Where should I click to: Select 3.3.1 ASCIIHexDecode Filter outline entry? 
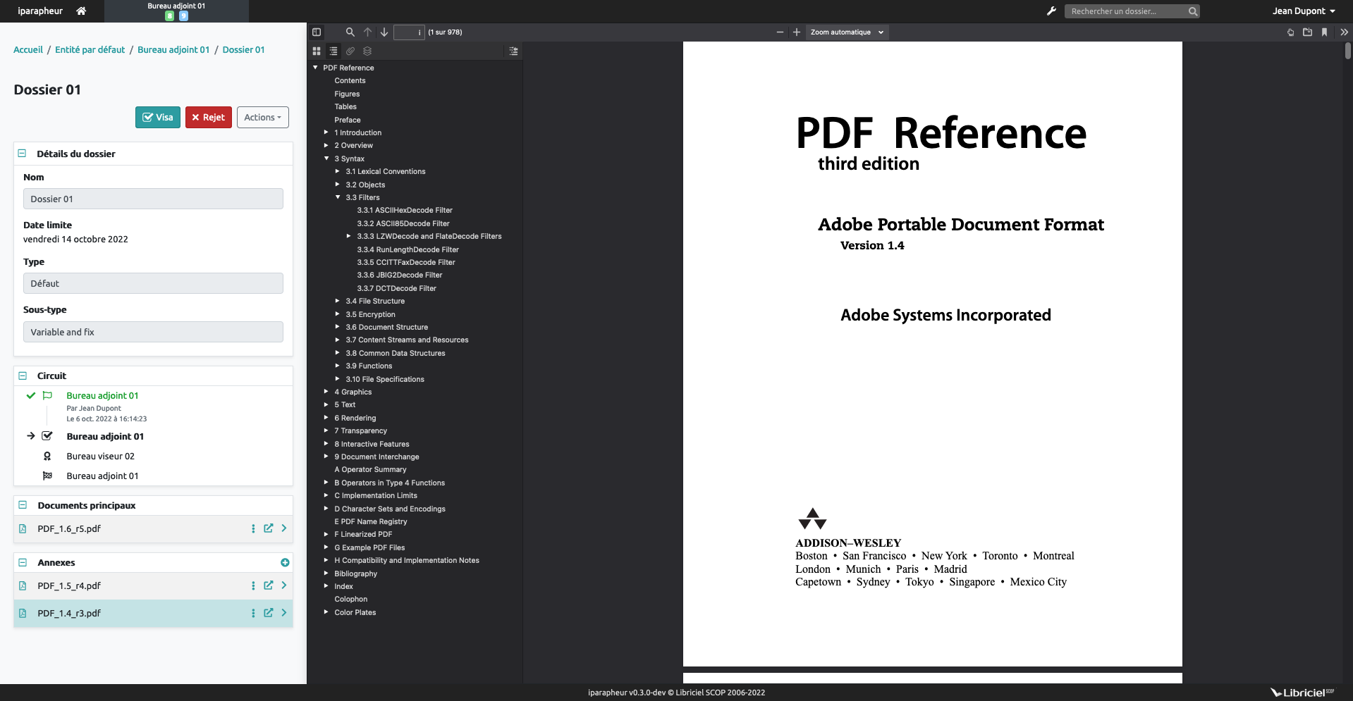tap(405, 210)
